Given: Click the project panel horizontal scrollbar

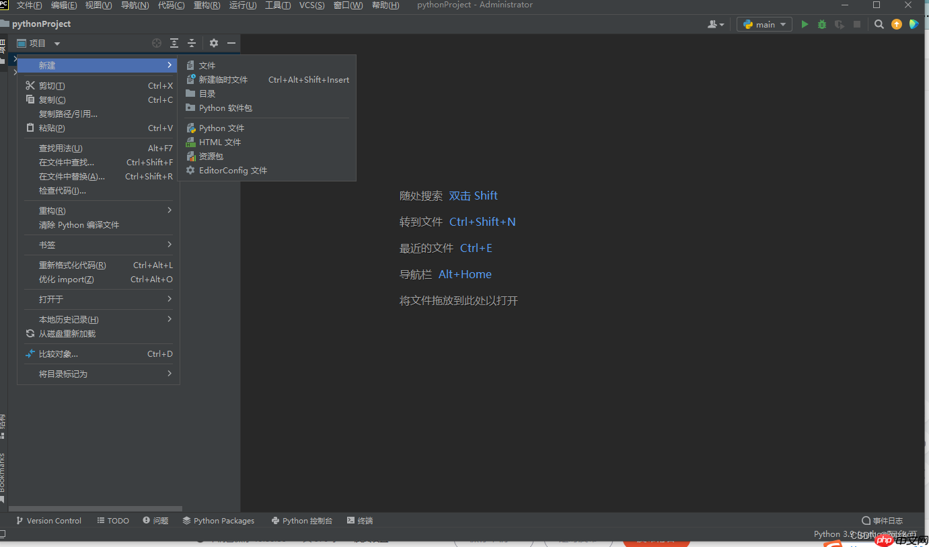Looking at the screenshot, I should pyautogui.click(x=96, y=509).
